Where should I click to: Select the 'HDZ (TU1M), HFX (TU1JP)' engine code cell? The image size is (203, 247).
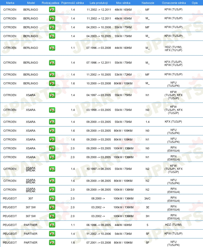click(x=173, y=49)
